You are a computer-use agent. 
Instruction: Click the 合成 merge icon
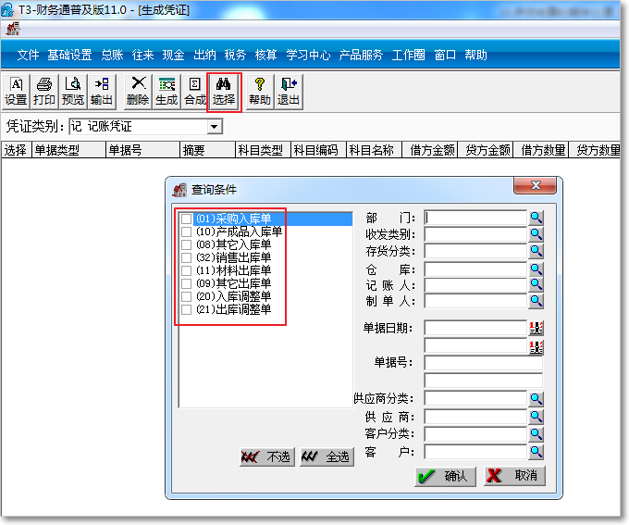[x=195, y=91]
